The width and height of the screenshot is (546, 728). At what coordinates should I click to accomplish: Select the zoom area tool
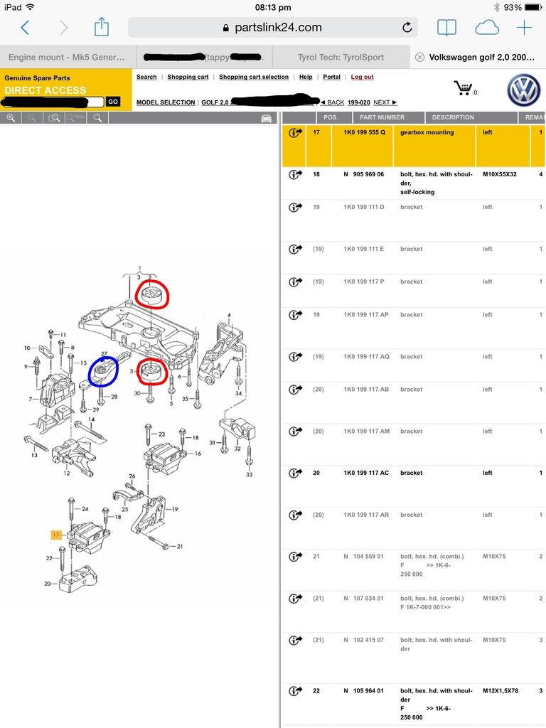(x=54, y=118)
